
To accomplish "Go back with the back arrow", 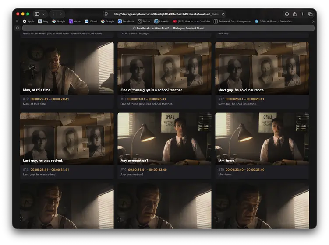I will [x=53, y=14].
